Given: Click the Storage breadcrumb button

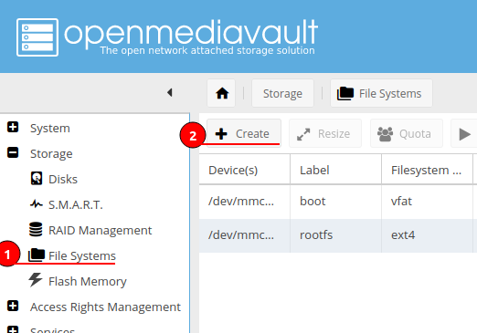Looking at the screenshot, I should [x=282, y=93].
